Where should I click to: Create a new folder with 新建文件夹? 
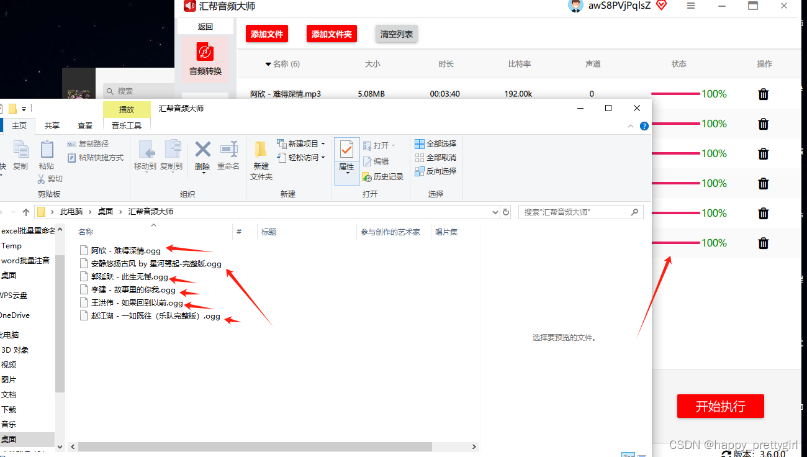(261, 160)
